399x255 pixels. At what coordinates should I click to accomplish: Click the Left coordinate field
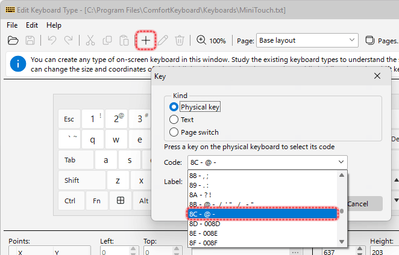click(115, 251)
